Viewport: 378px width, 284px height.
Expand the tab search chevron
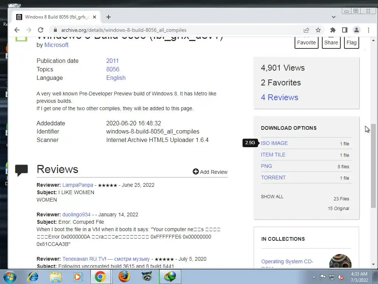[x=334, y=17]
